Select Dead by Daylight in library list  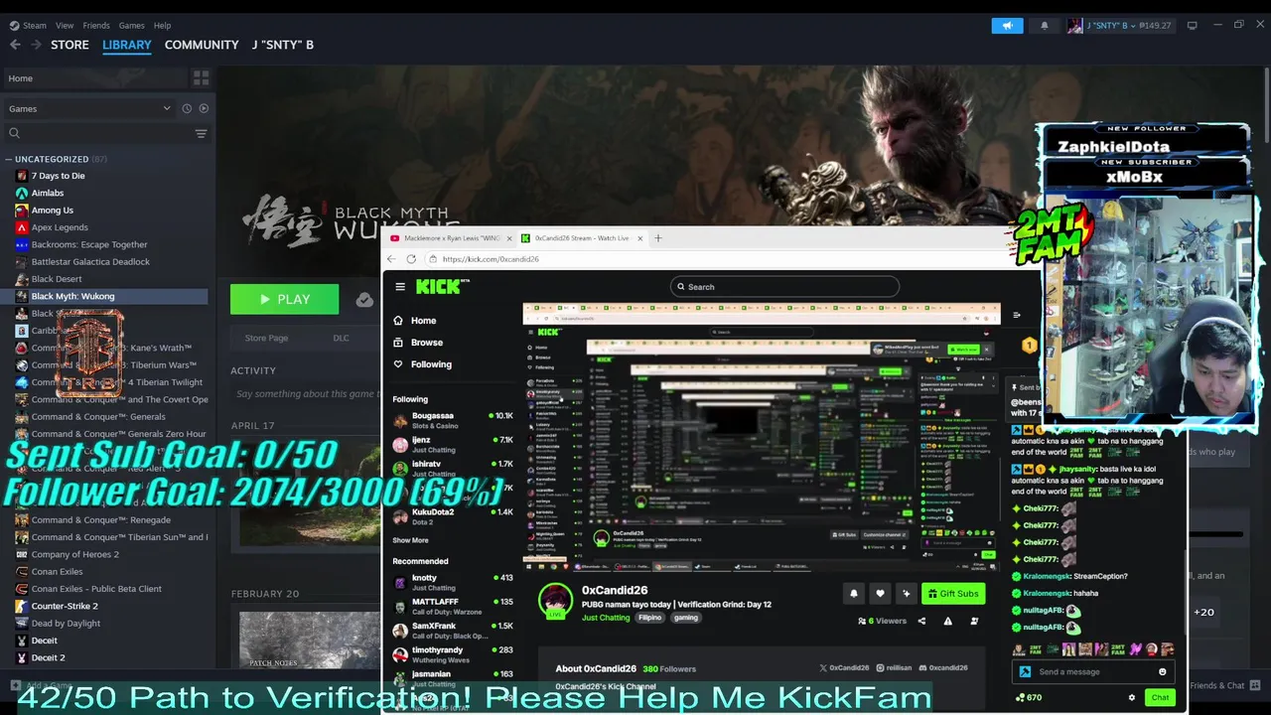point(66,624)
